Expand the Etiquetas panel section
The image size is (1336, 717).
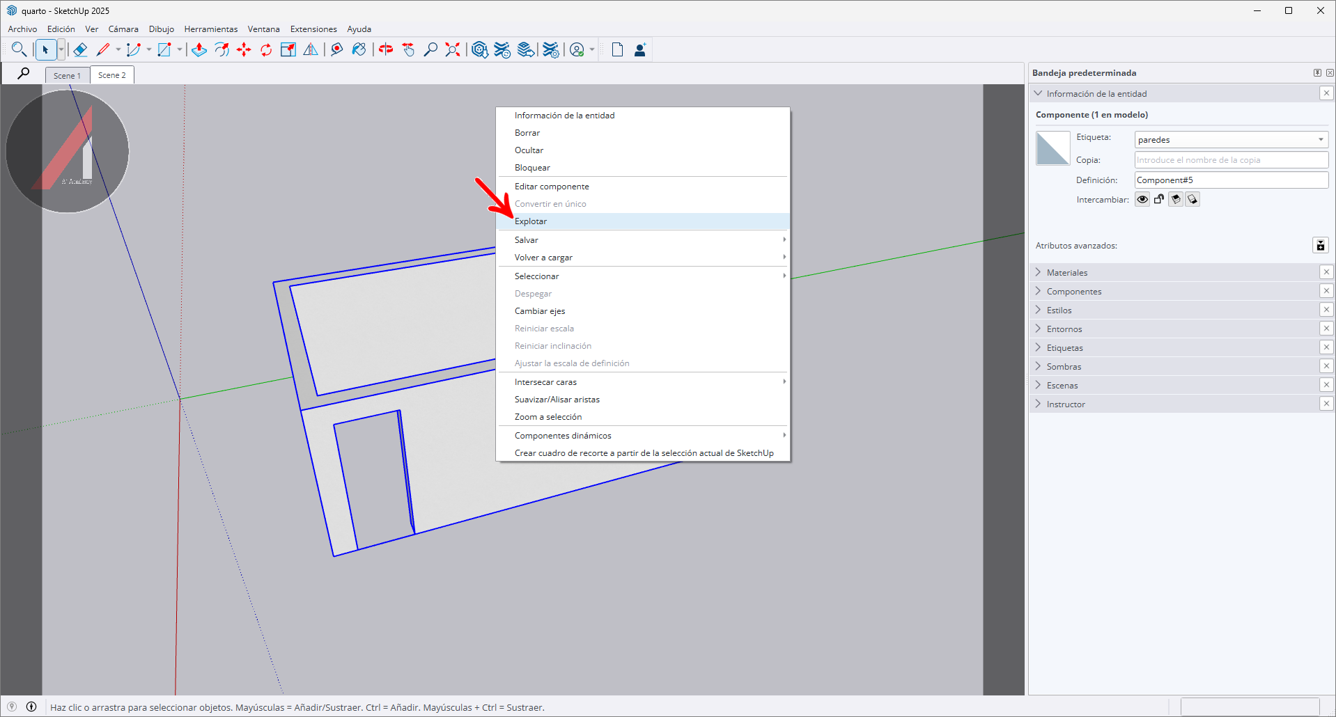coord(1064,348)
